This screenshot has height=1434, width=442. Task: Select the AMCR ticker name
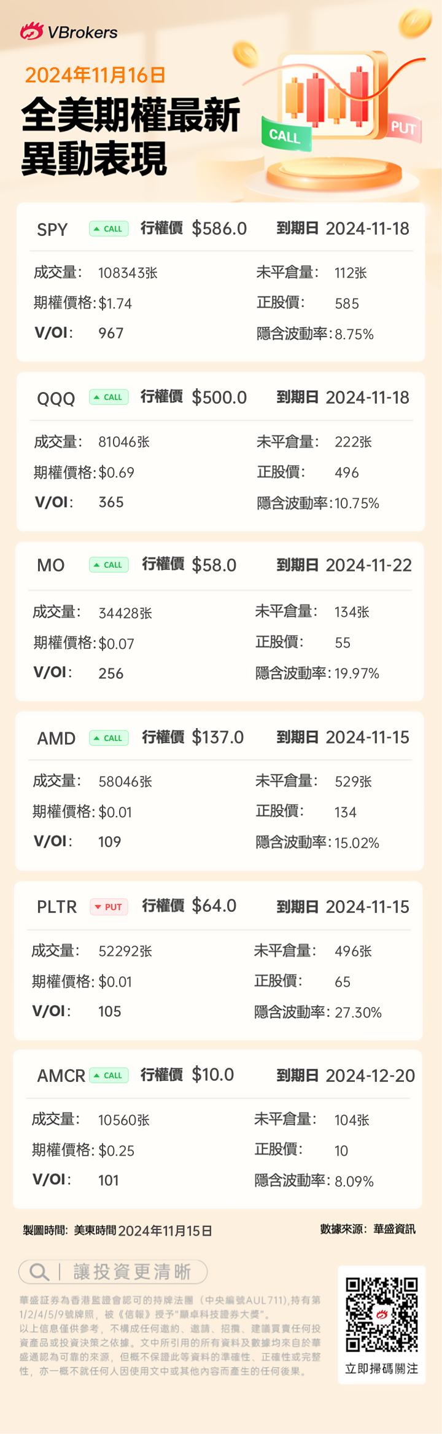point(61,1076)
